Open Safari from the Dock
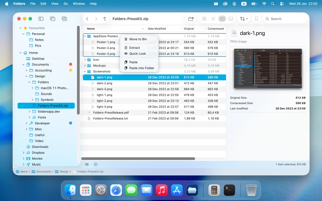The image size is (322, 201). (116, 190)
